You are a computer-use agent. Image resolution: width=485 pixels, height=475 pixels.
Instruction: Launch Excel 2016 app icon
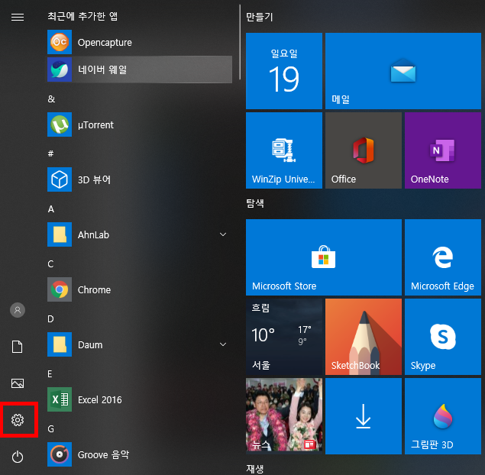[60, 399]
